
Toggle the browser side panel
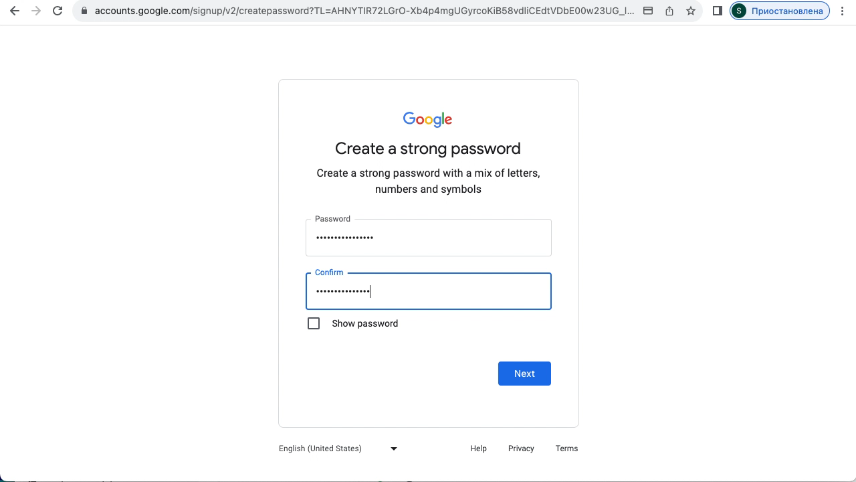(x=718, y=11)
